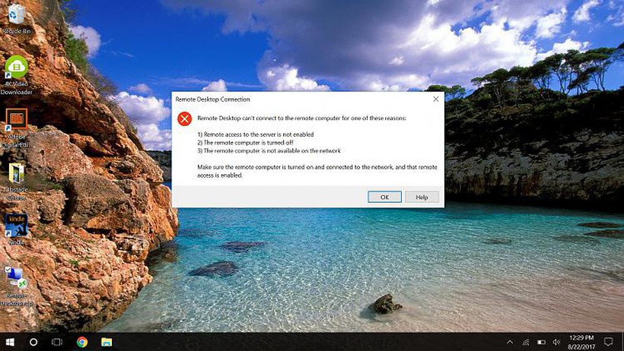Click the "Remote Desktop Connection" dialog title
The height and width of the screenshot is (351, 624).
click(x=213, y=99)
